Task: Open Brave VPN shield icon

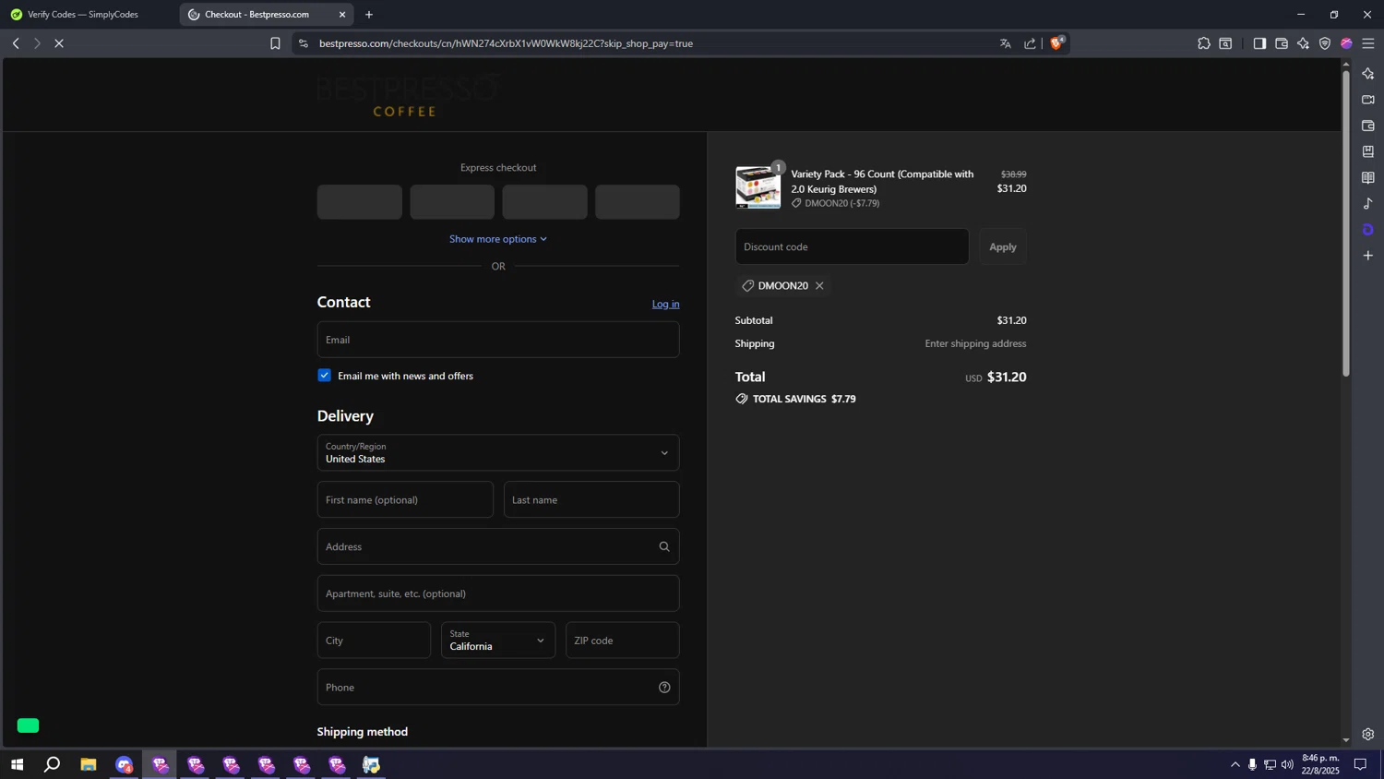Action: 1325,43
